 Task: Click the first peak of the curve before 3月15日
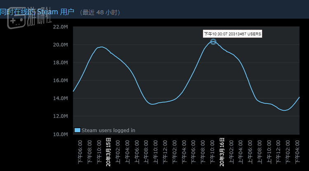[101, 47]
